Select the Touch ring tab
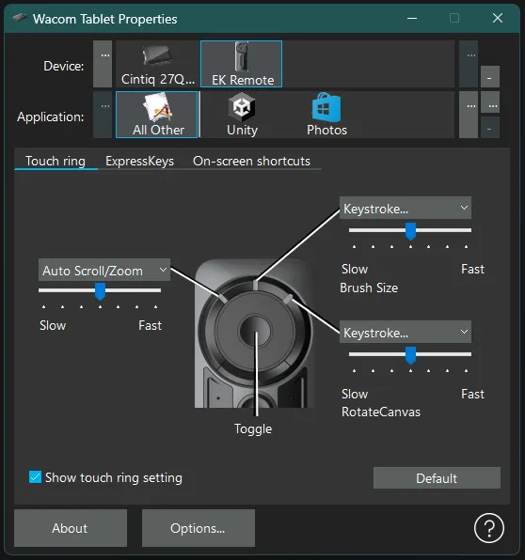Image resolution: width=525 pixels, height=560 pixels. pyautogui.click(x=56, y=161)
